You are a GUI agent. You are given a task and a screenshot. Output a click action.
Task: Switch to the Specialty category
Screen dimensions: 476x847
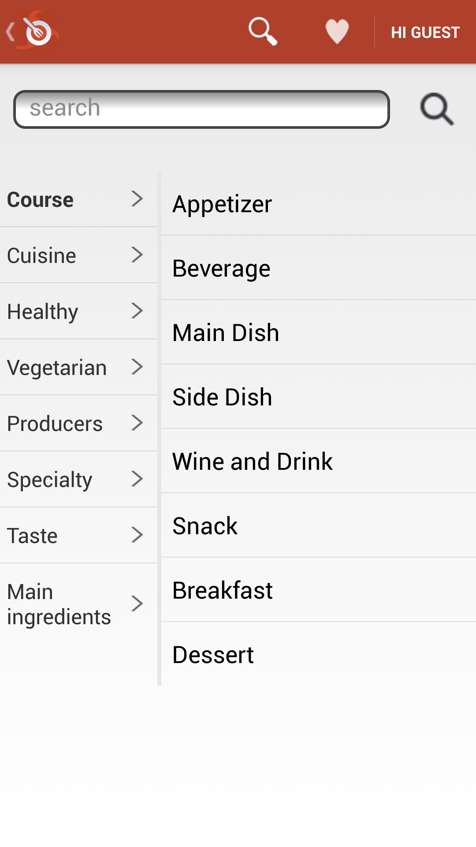click(50, 480)
